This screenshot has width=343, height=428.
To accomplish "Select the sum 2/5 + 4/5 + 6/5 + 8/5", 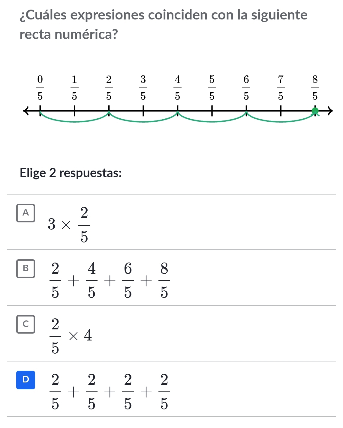I will point(110,280).
